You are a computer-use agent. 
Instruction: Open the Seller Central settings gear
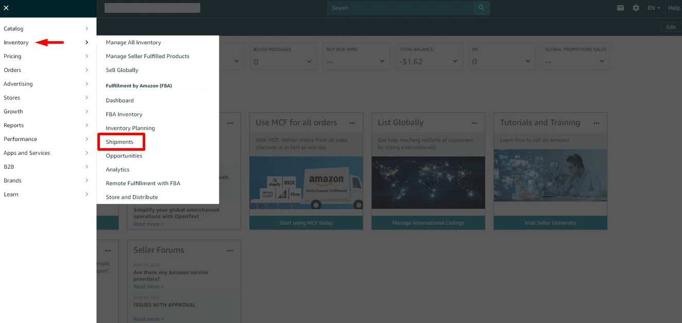pos(636,8)
